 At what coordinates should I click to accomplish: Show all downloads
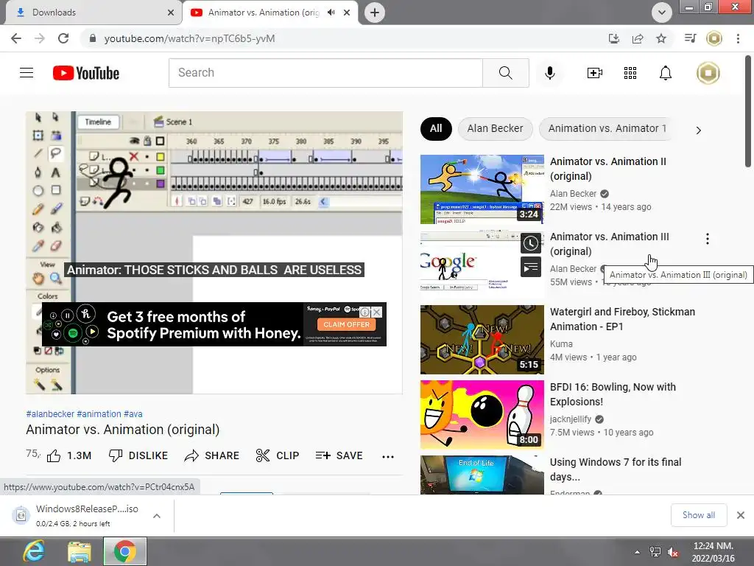699,515
